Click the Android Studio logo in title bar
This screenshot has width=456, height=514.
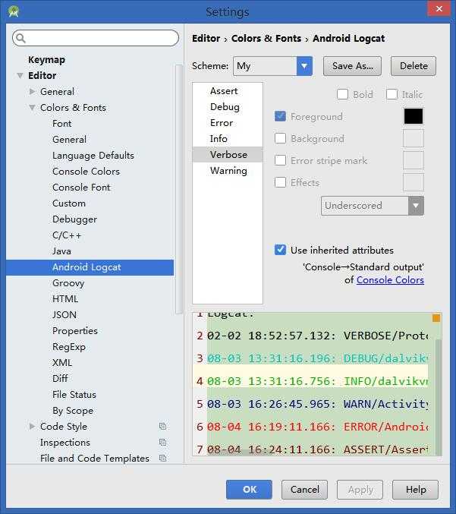tap(14, 12)
